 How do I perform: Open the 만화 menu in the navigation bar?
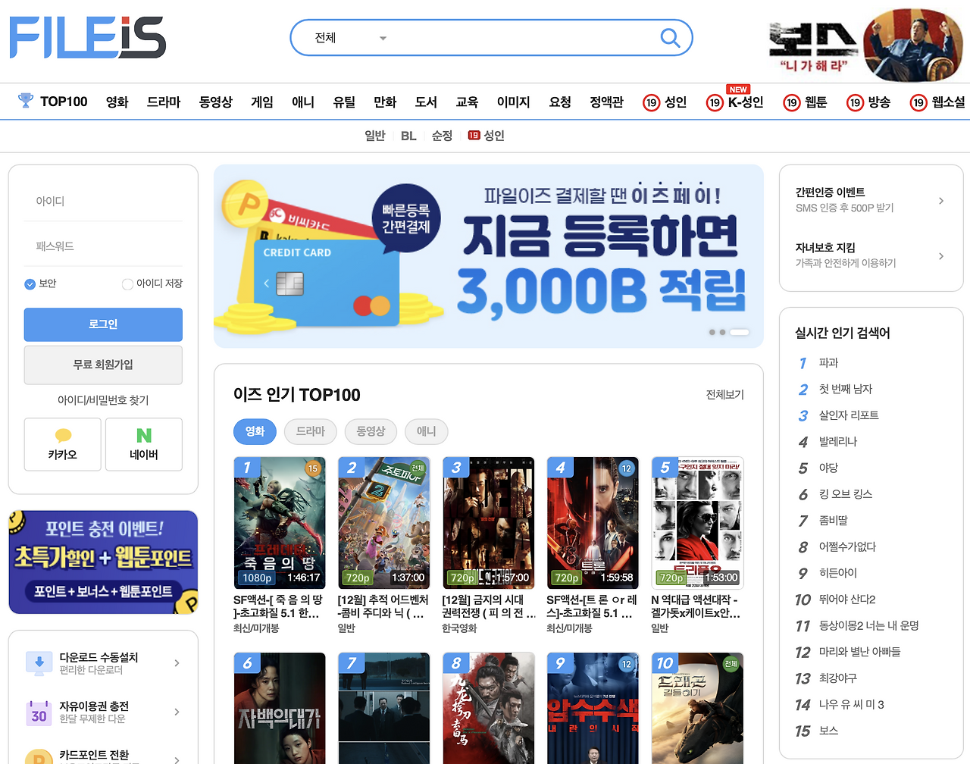click(385, 102)
